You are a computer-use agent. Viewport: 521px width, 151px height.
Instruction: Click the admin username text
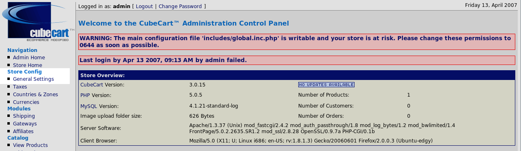(x=122, y=6)
